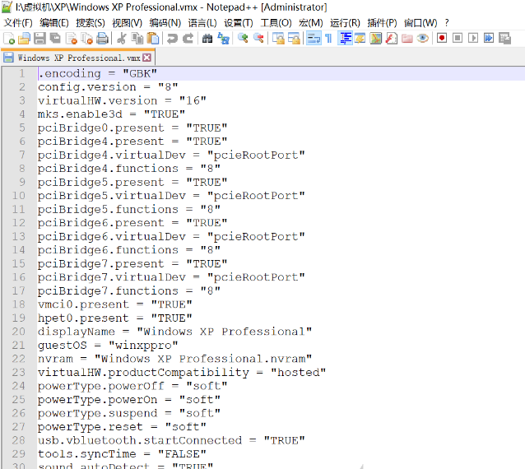Close the Windows XP Professional.vmx tab
This screenshot has height=469, width=525.
[146, 58]
